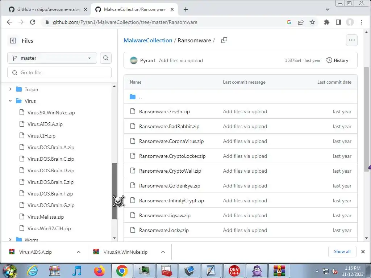Open options arrow for Virus.AIDS.A.zip download

pyautogui.click(x=79, y=252)
